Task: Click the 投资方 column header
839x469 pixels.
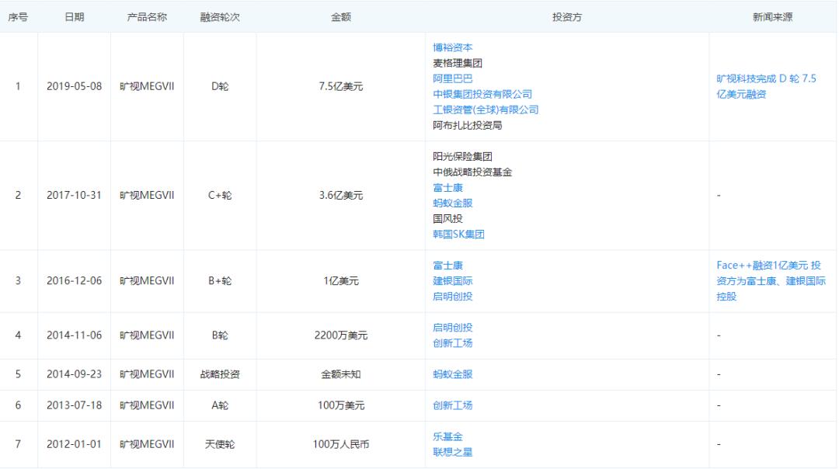Action: (x=566, y=17)
